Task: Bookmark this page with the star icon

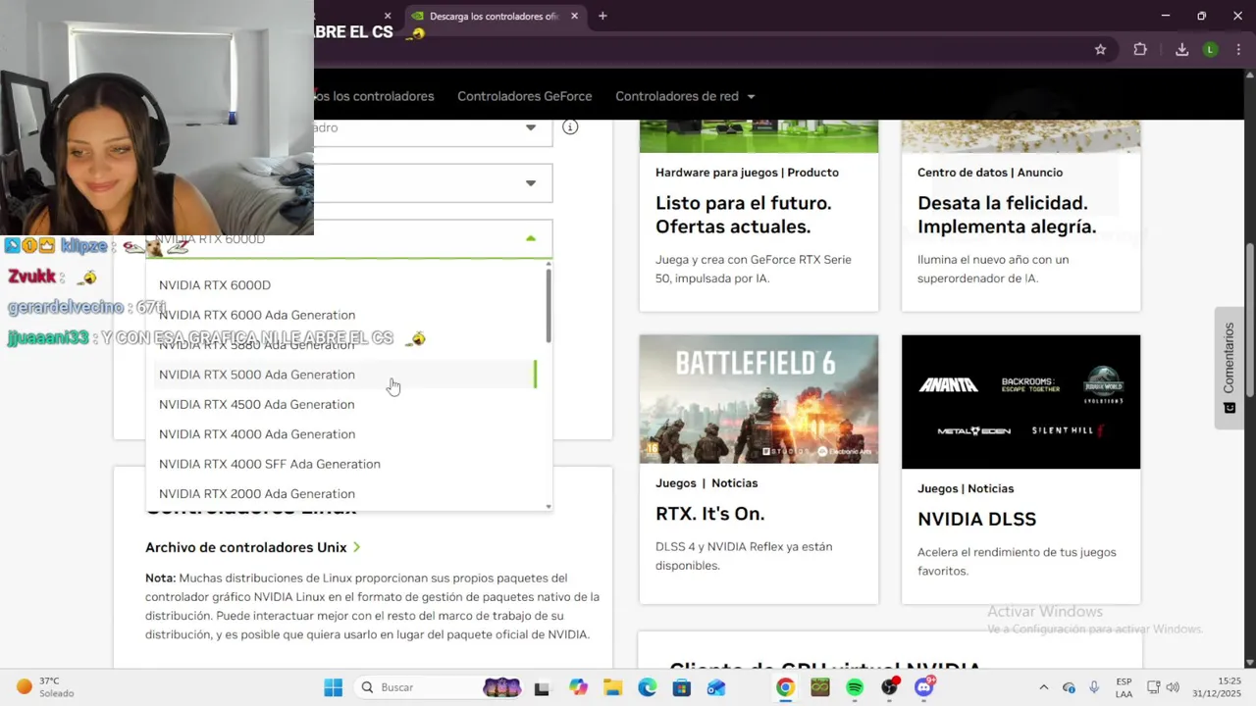Action: point(1100,50)
